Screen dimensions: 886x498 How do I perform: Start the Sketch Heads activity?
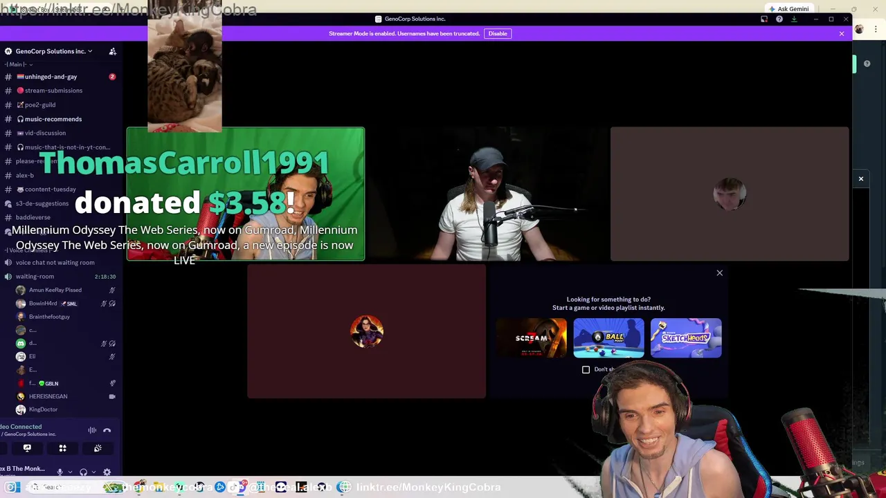click(686, 338)
